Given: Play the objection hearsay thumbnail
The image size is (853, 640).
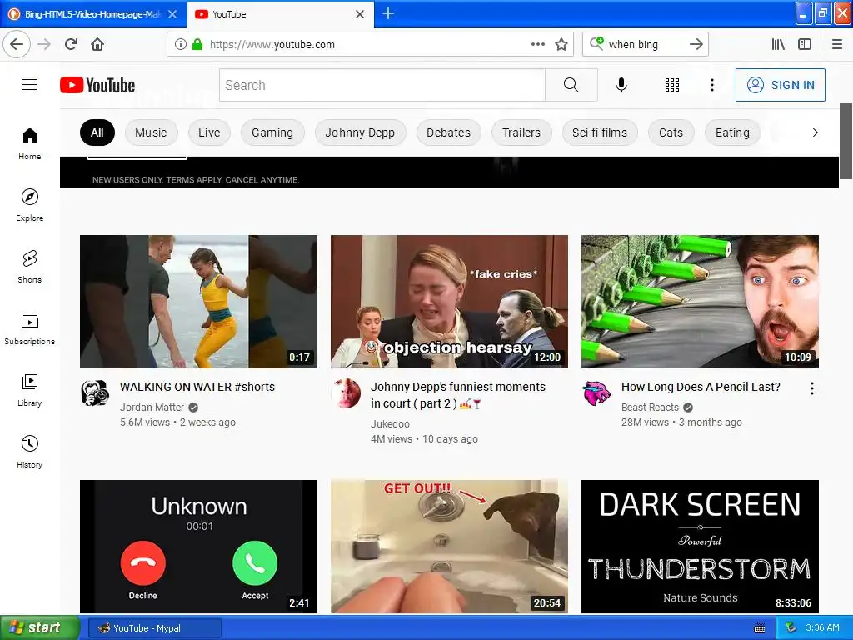Looking at the screenshot, I should point(449,302).
